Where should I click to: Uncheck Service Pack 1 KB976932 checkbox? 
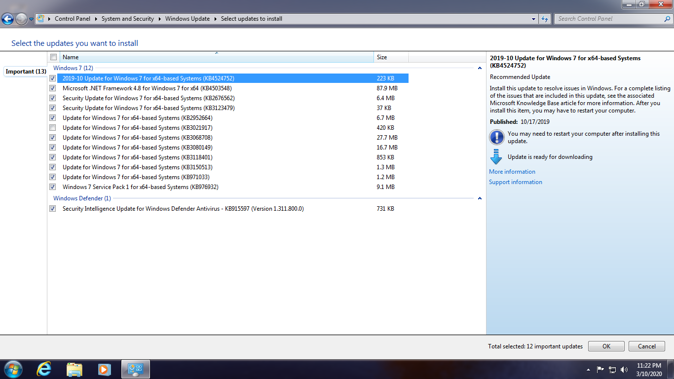(x=53, y=187)
